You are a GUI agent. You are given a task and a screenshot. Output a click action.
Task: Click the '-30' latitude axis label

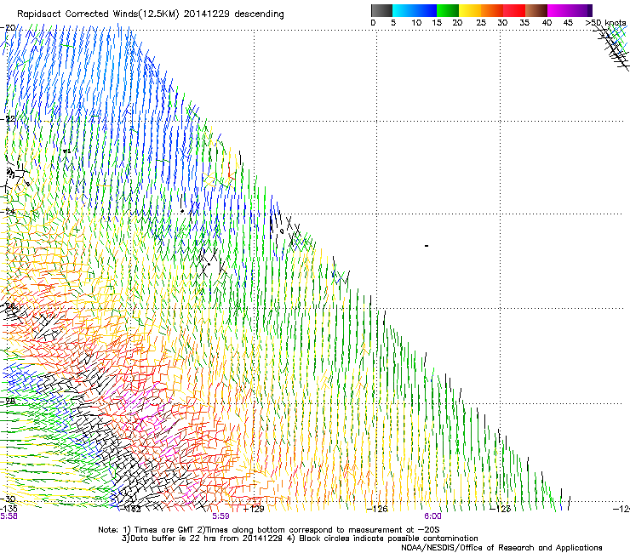coord(8,499)
